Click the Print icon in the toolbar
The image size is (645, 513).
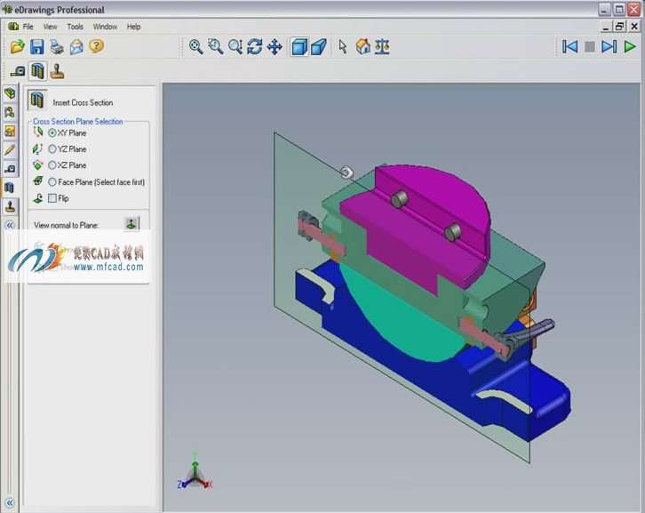57,47
